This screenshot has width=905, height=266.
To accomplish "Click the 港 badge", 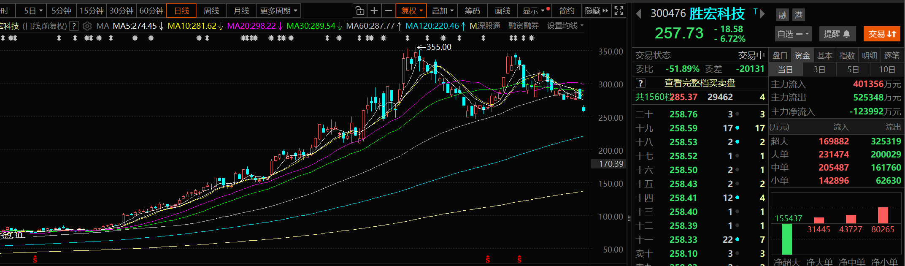I will tap(799, 15).
